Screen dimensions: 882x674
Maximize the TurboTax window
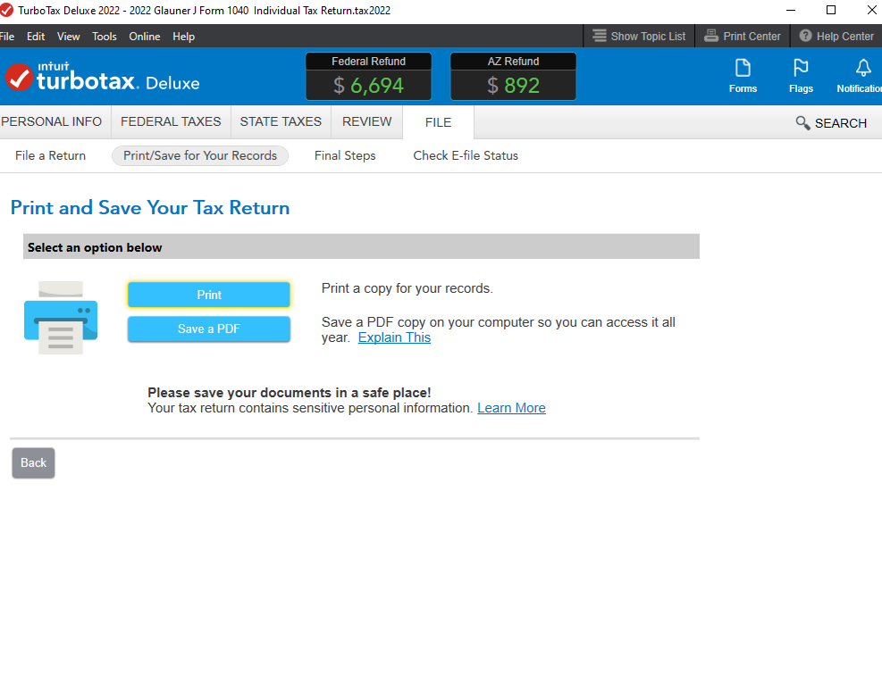[x=831, y=10]
